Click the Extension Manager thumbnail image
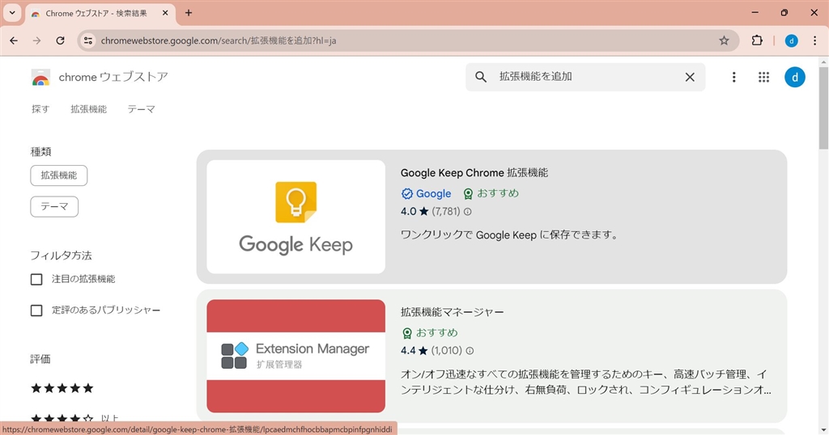The height and width of the screenshot is (435, 829). tap(295, 356)
